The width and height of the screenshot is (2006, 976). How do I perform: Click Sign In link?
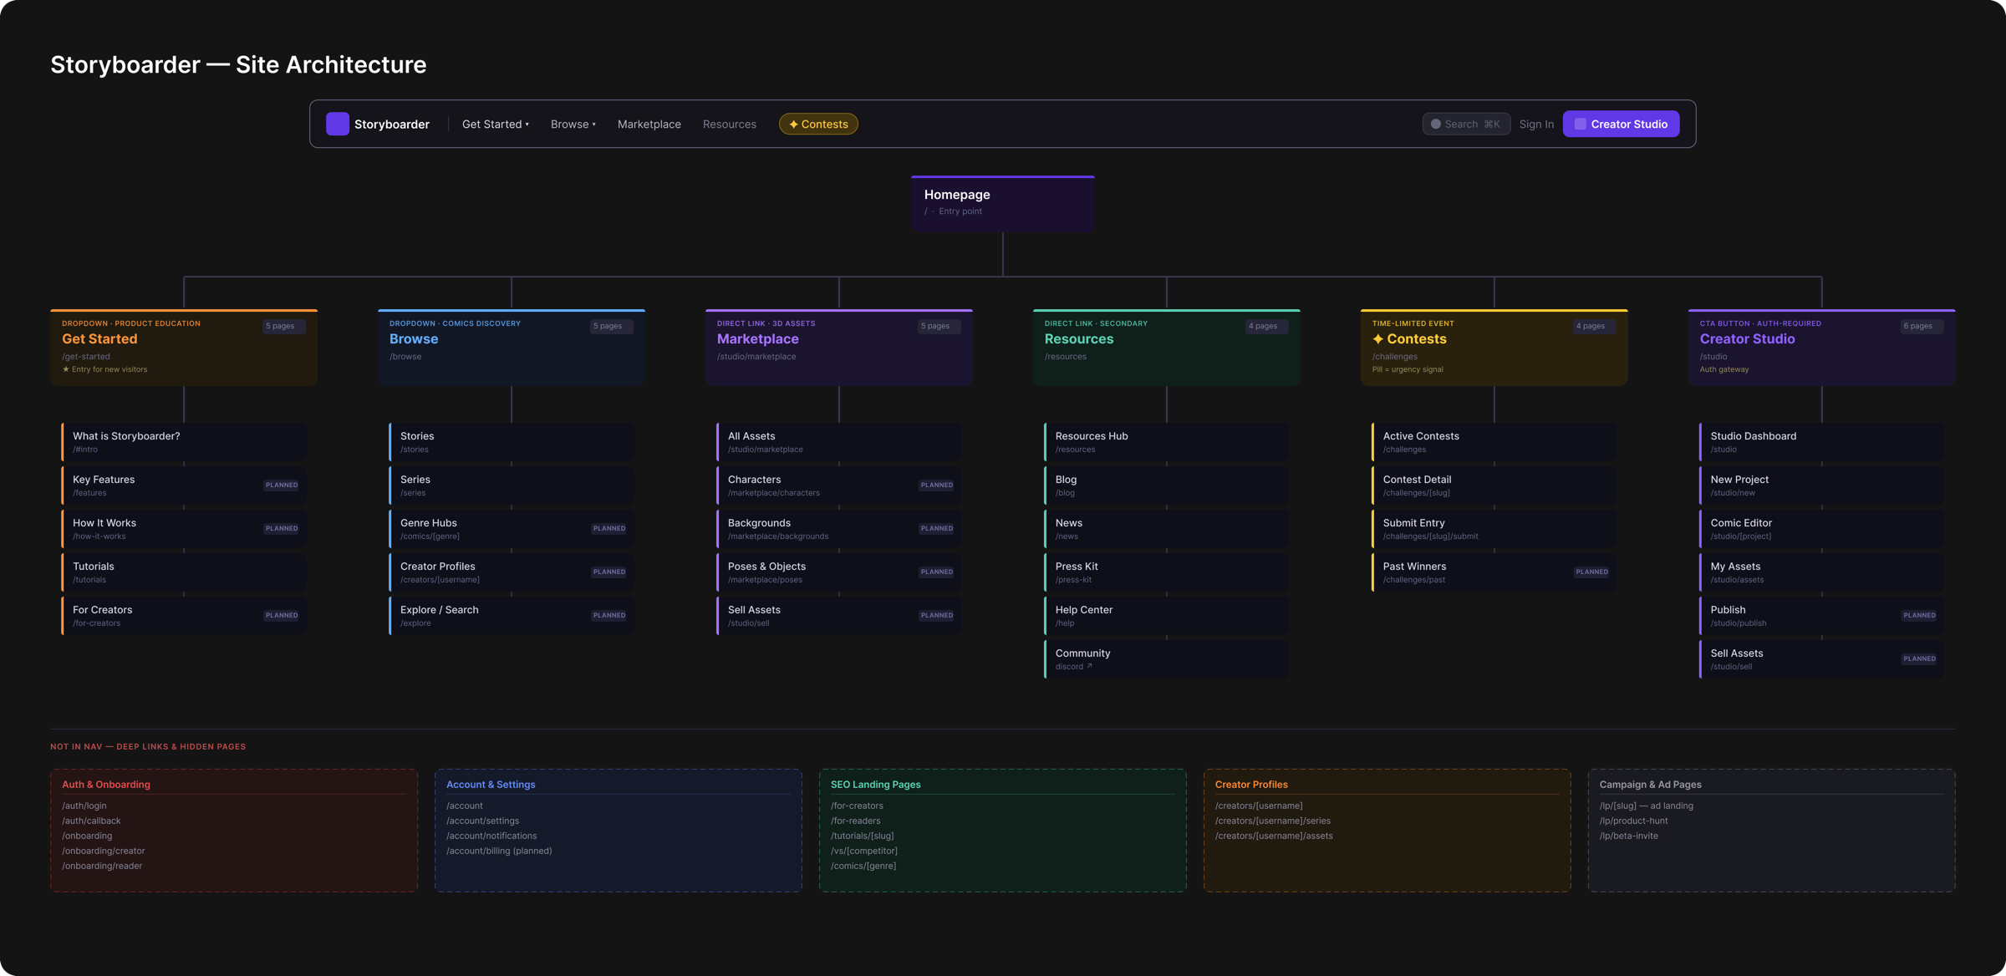pyautogui.click(x=1536, y=124)
